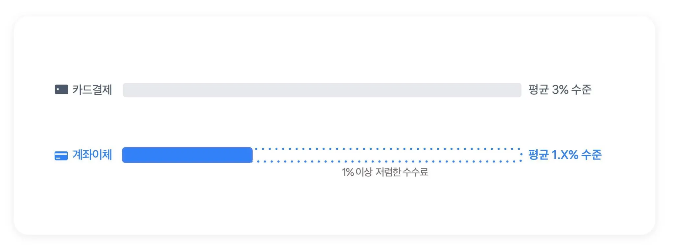
Task: Click the blue card icon beside 계좌이체
Action: pos(61,156)
